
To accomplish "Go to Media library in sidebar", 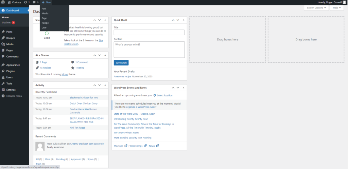I will tap(10, 44).
